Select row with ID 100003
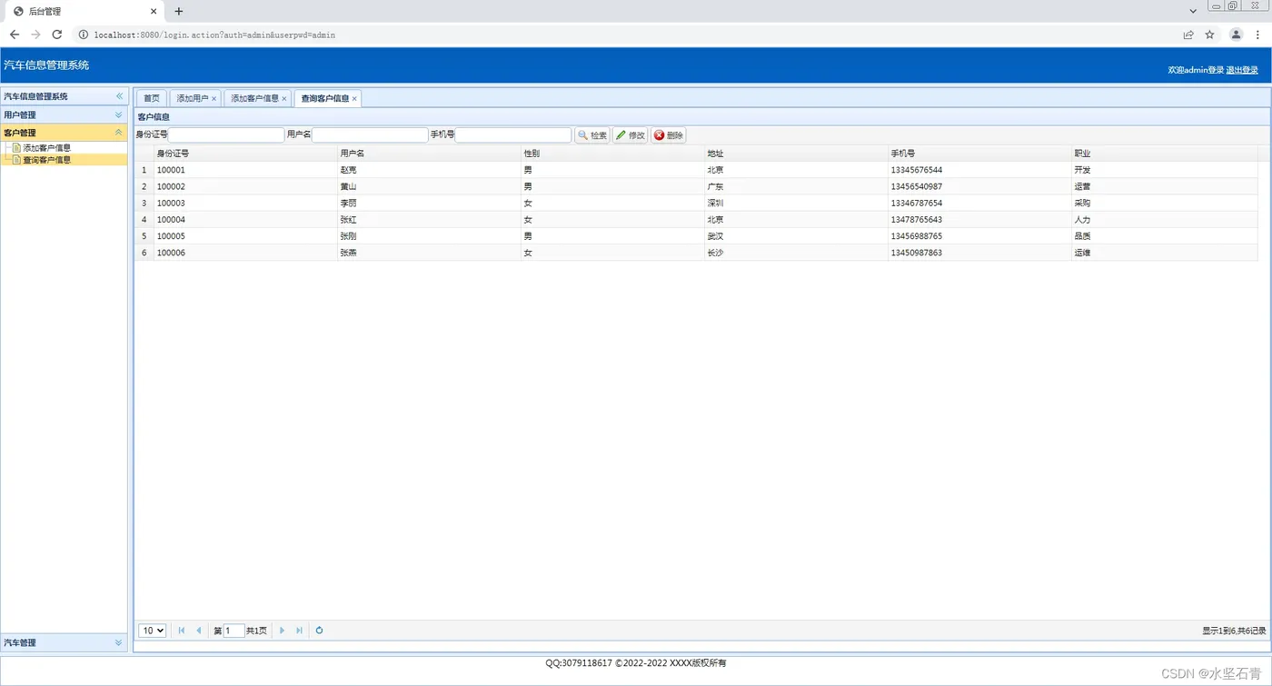This screenshot has width=1272, height=686. click(696, 203)
